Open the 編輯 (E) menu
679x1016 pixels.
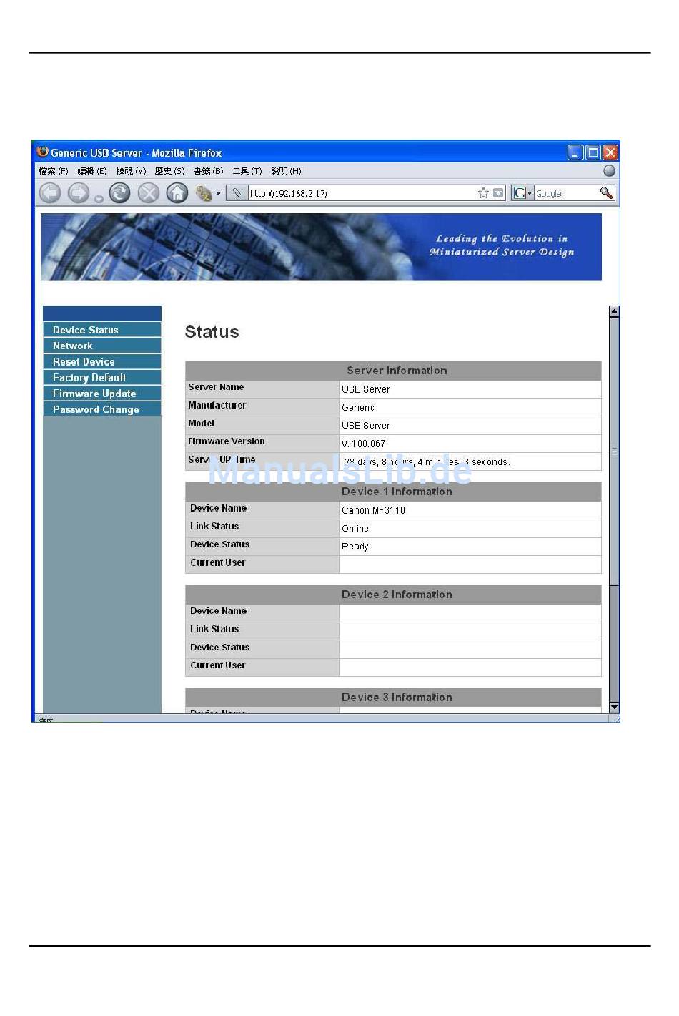(x=92, y=171)
